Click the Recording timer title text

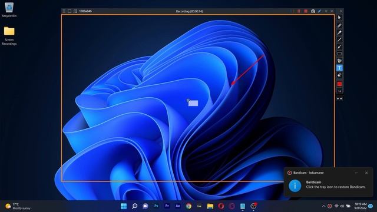coord(189,11)
